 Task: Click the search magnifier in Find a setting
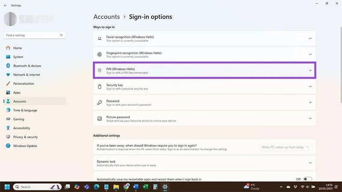[x=61, y=35]
